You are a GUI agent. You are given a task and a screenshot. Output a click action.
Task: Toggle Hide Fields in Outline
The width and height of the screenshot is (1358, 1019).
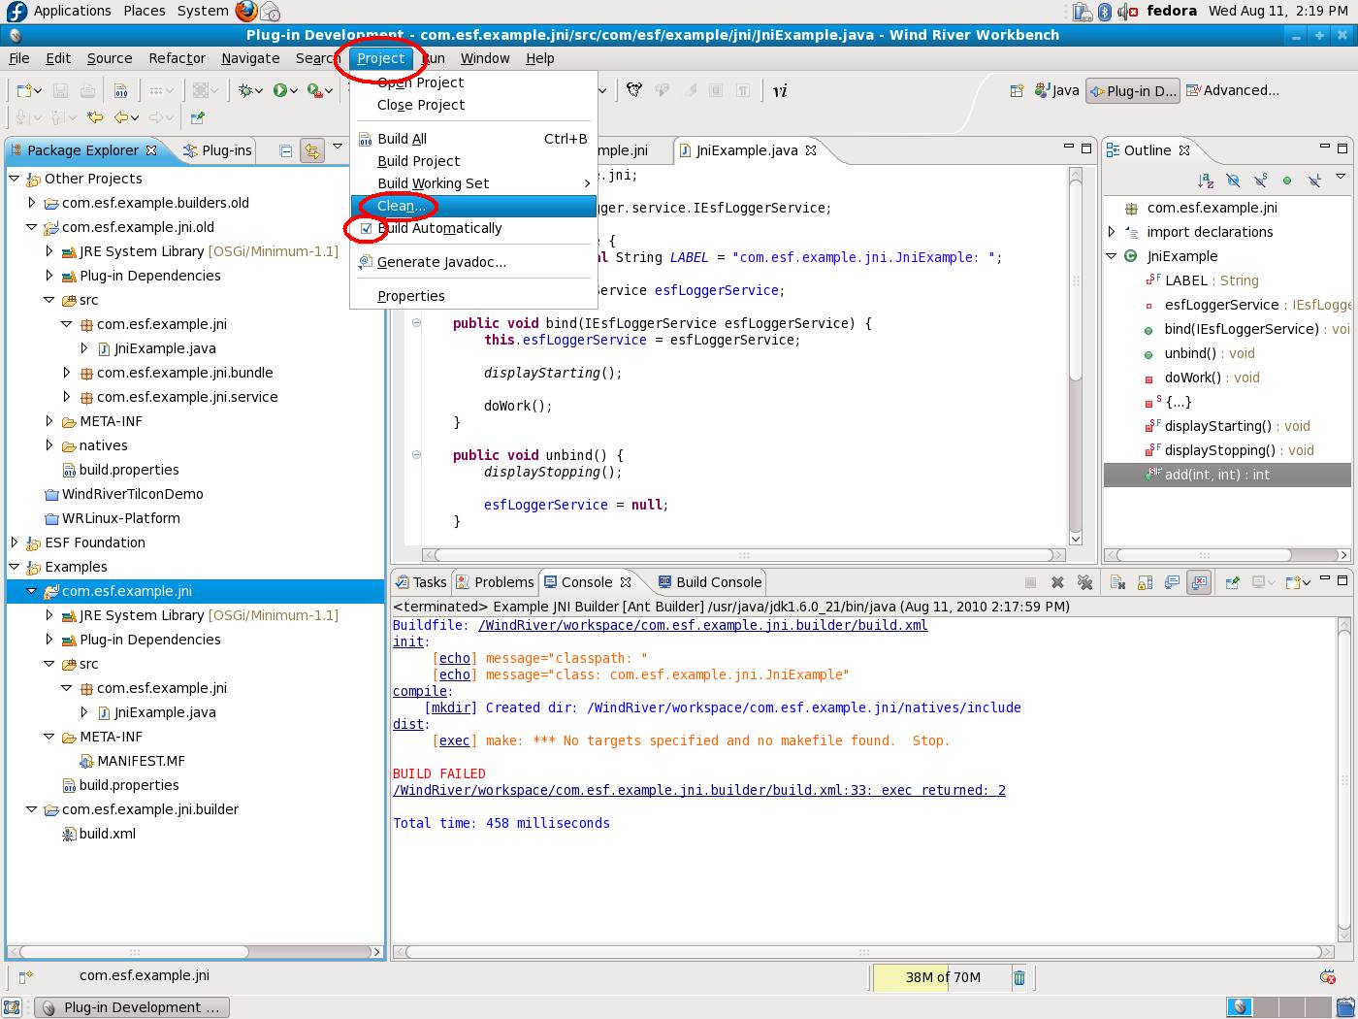[x=1233, y=181]
